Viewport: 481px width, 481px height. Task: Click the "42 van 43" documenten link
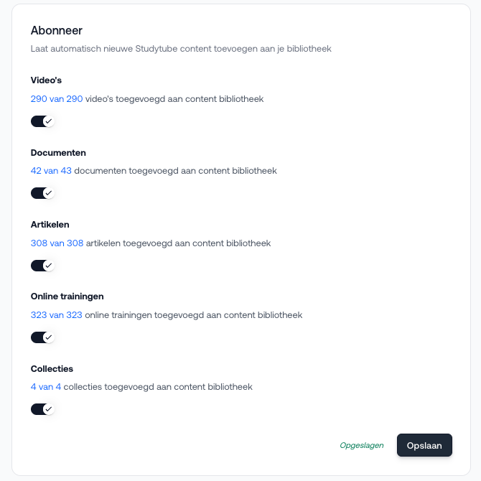point(51,171)
